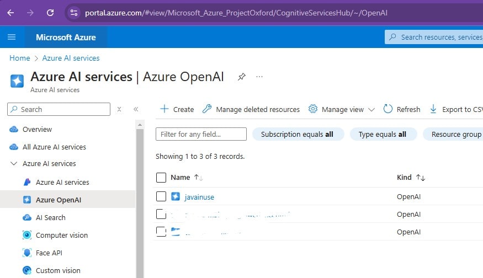Collapse the Azure AI services tree group
This screenshot has height=278, width=483.
pyautogui.click(x=14, y=164)
